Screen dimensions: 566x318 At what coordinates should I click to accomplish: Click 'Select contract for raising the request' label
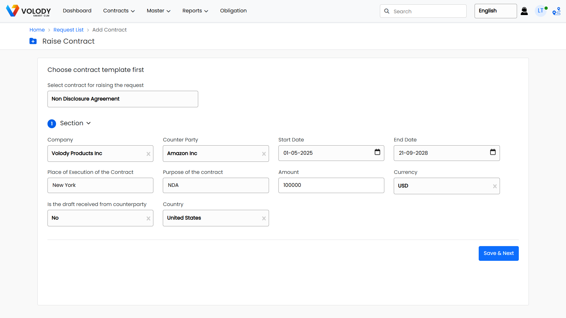pos(96,85)
